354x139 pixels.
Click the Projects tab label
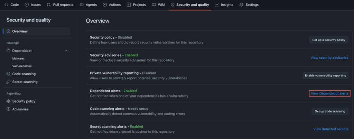[139, 4]
